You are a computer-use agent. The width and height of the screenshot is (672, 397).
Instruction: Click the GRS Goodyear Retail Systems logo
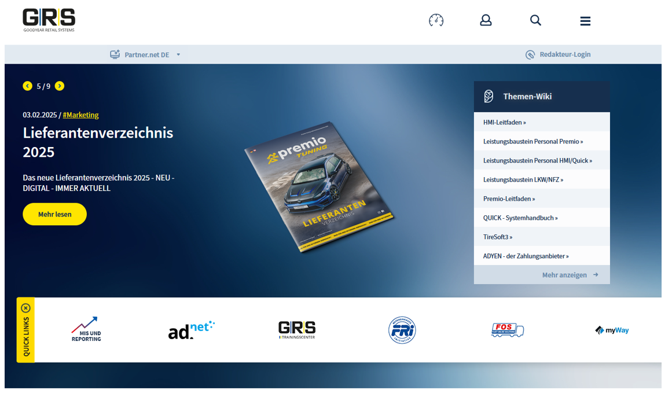(49, 20)
